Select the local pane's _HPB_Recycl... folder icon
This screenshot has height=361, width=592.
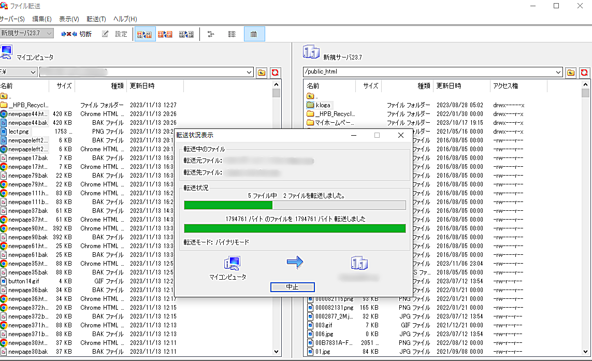[x=4, y=105]
